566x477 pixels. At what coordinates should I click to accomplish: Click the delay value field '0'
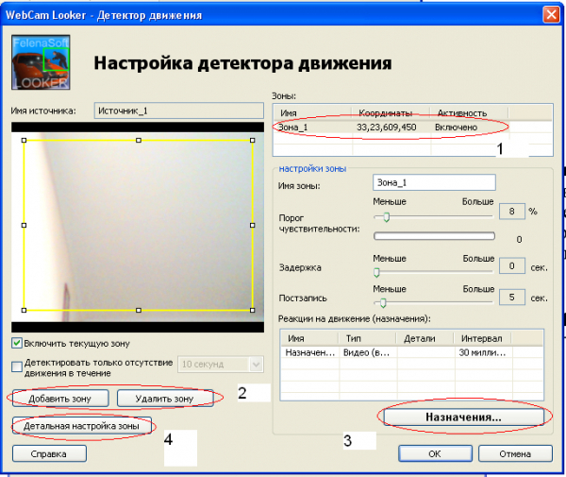pyautogui.click(x=512, y=266)
